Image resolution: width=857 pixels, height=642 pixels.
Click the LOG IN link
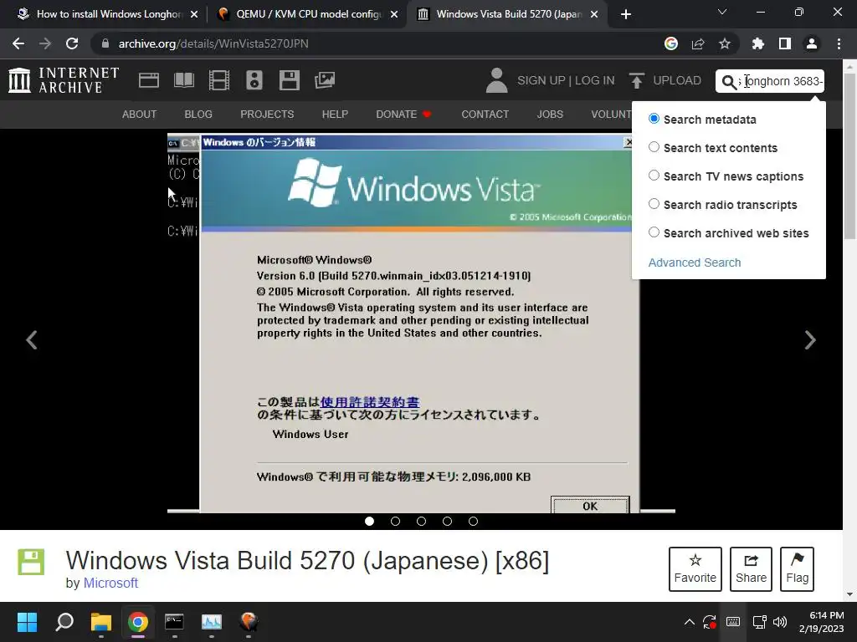tap(595, 80)
